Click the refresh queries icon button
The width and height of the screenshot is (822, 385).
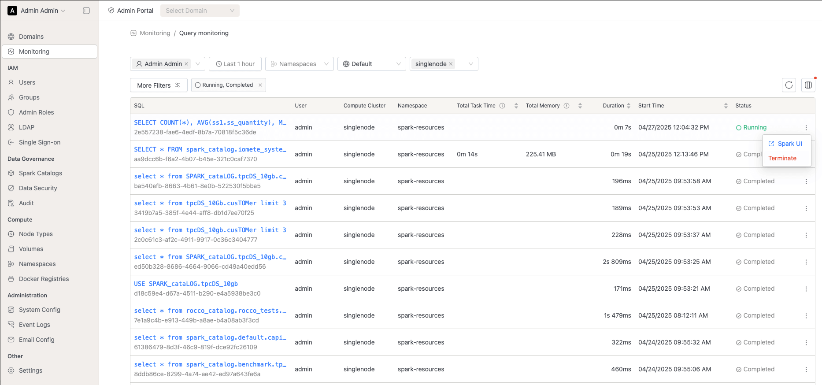pos(789,85)
